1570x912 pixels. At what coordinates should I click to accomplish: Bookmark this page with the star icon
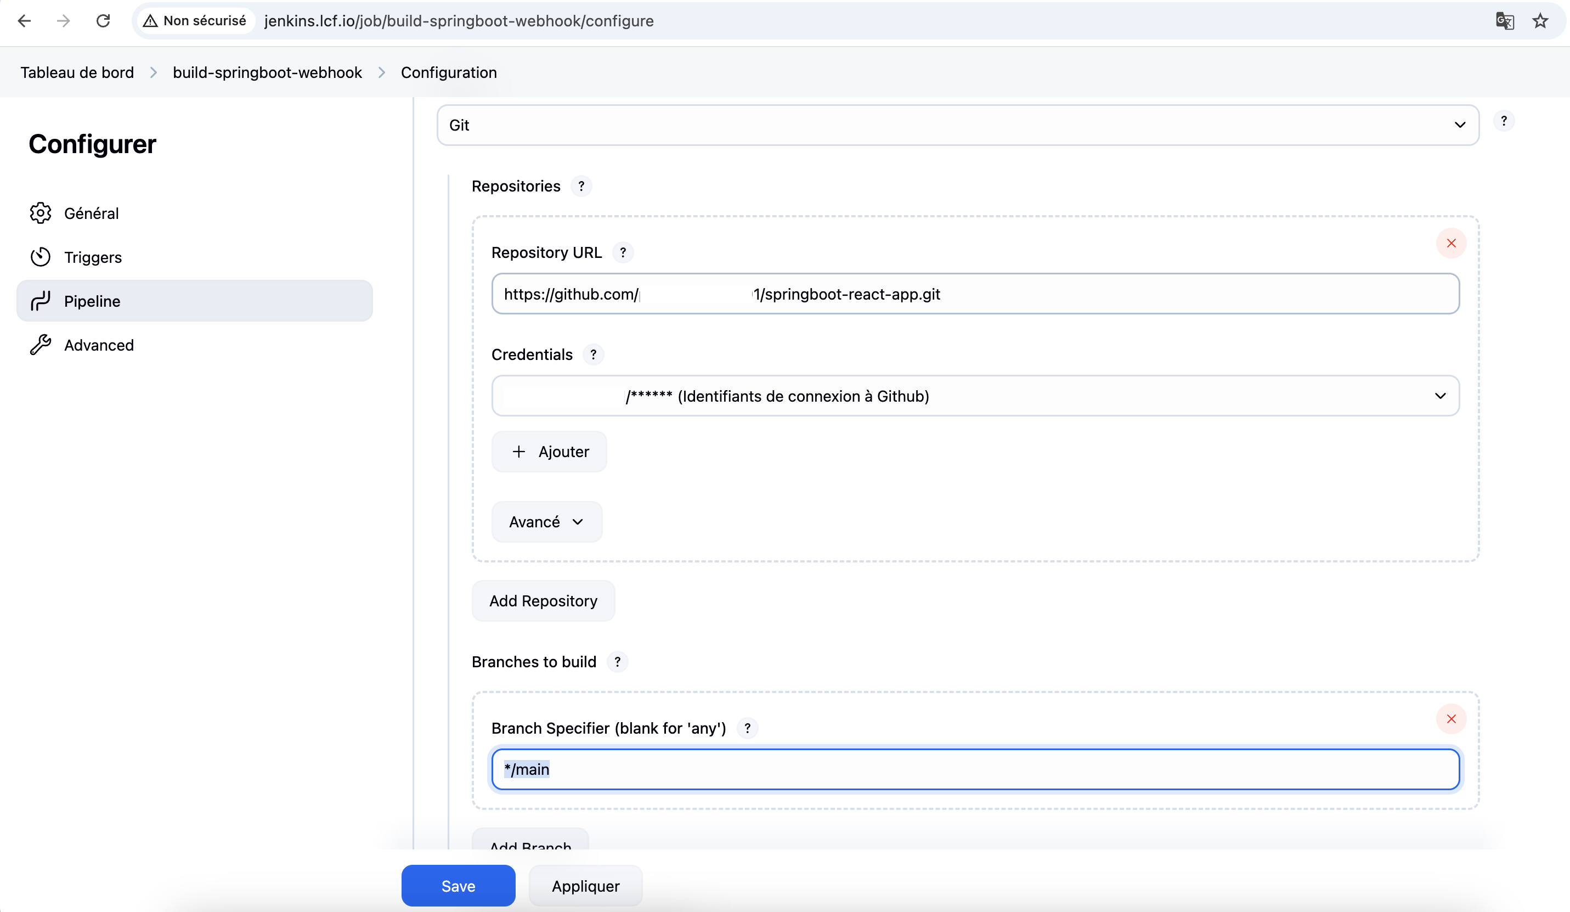1540,20
